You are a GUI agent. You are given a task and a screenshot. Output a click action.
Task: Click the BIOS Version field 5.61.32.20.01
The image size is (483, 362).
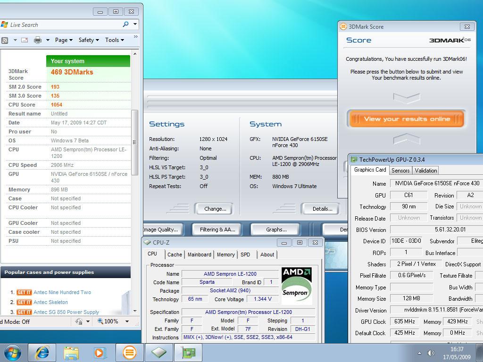tap(436, 230)
